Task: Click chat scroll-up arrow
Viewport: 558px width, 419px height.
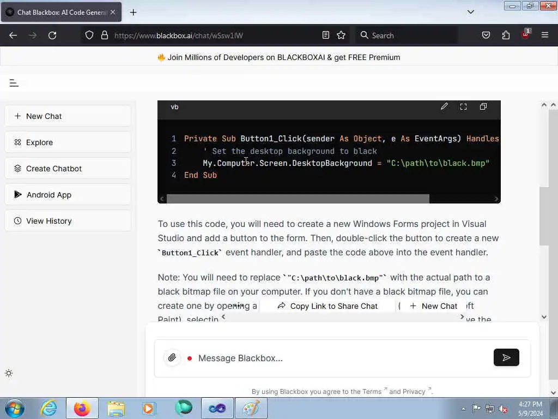Action: pos(544,105)
